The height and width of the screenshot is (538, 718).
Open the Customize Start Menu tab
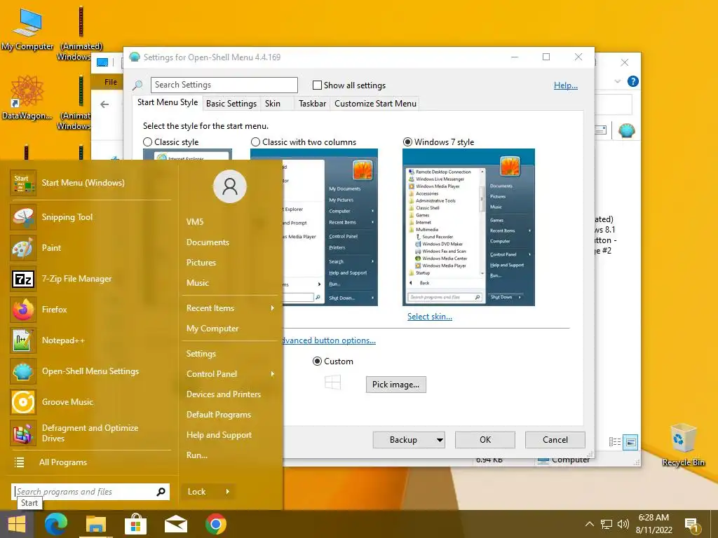tap(376, 104)
